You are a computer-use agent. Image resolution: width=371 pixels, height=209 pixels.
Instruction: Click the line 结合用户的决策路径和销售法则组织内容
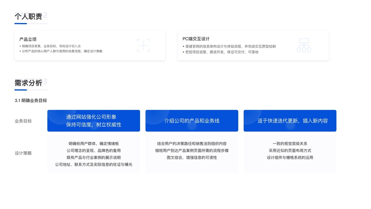tap(192, 144)
